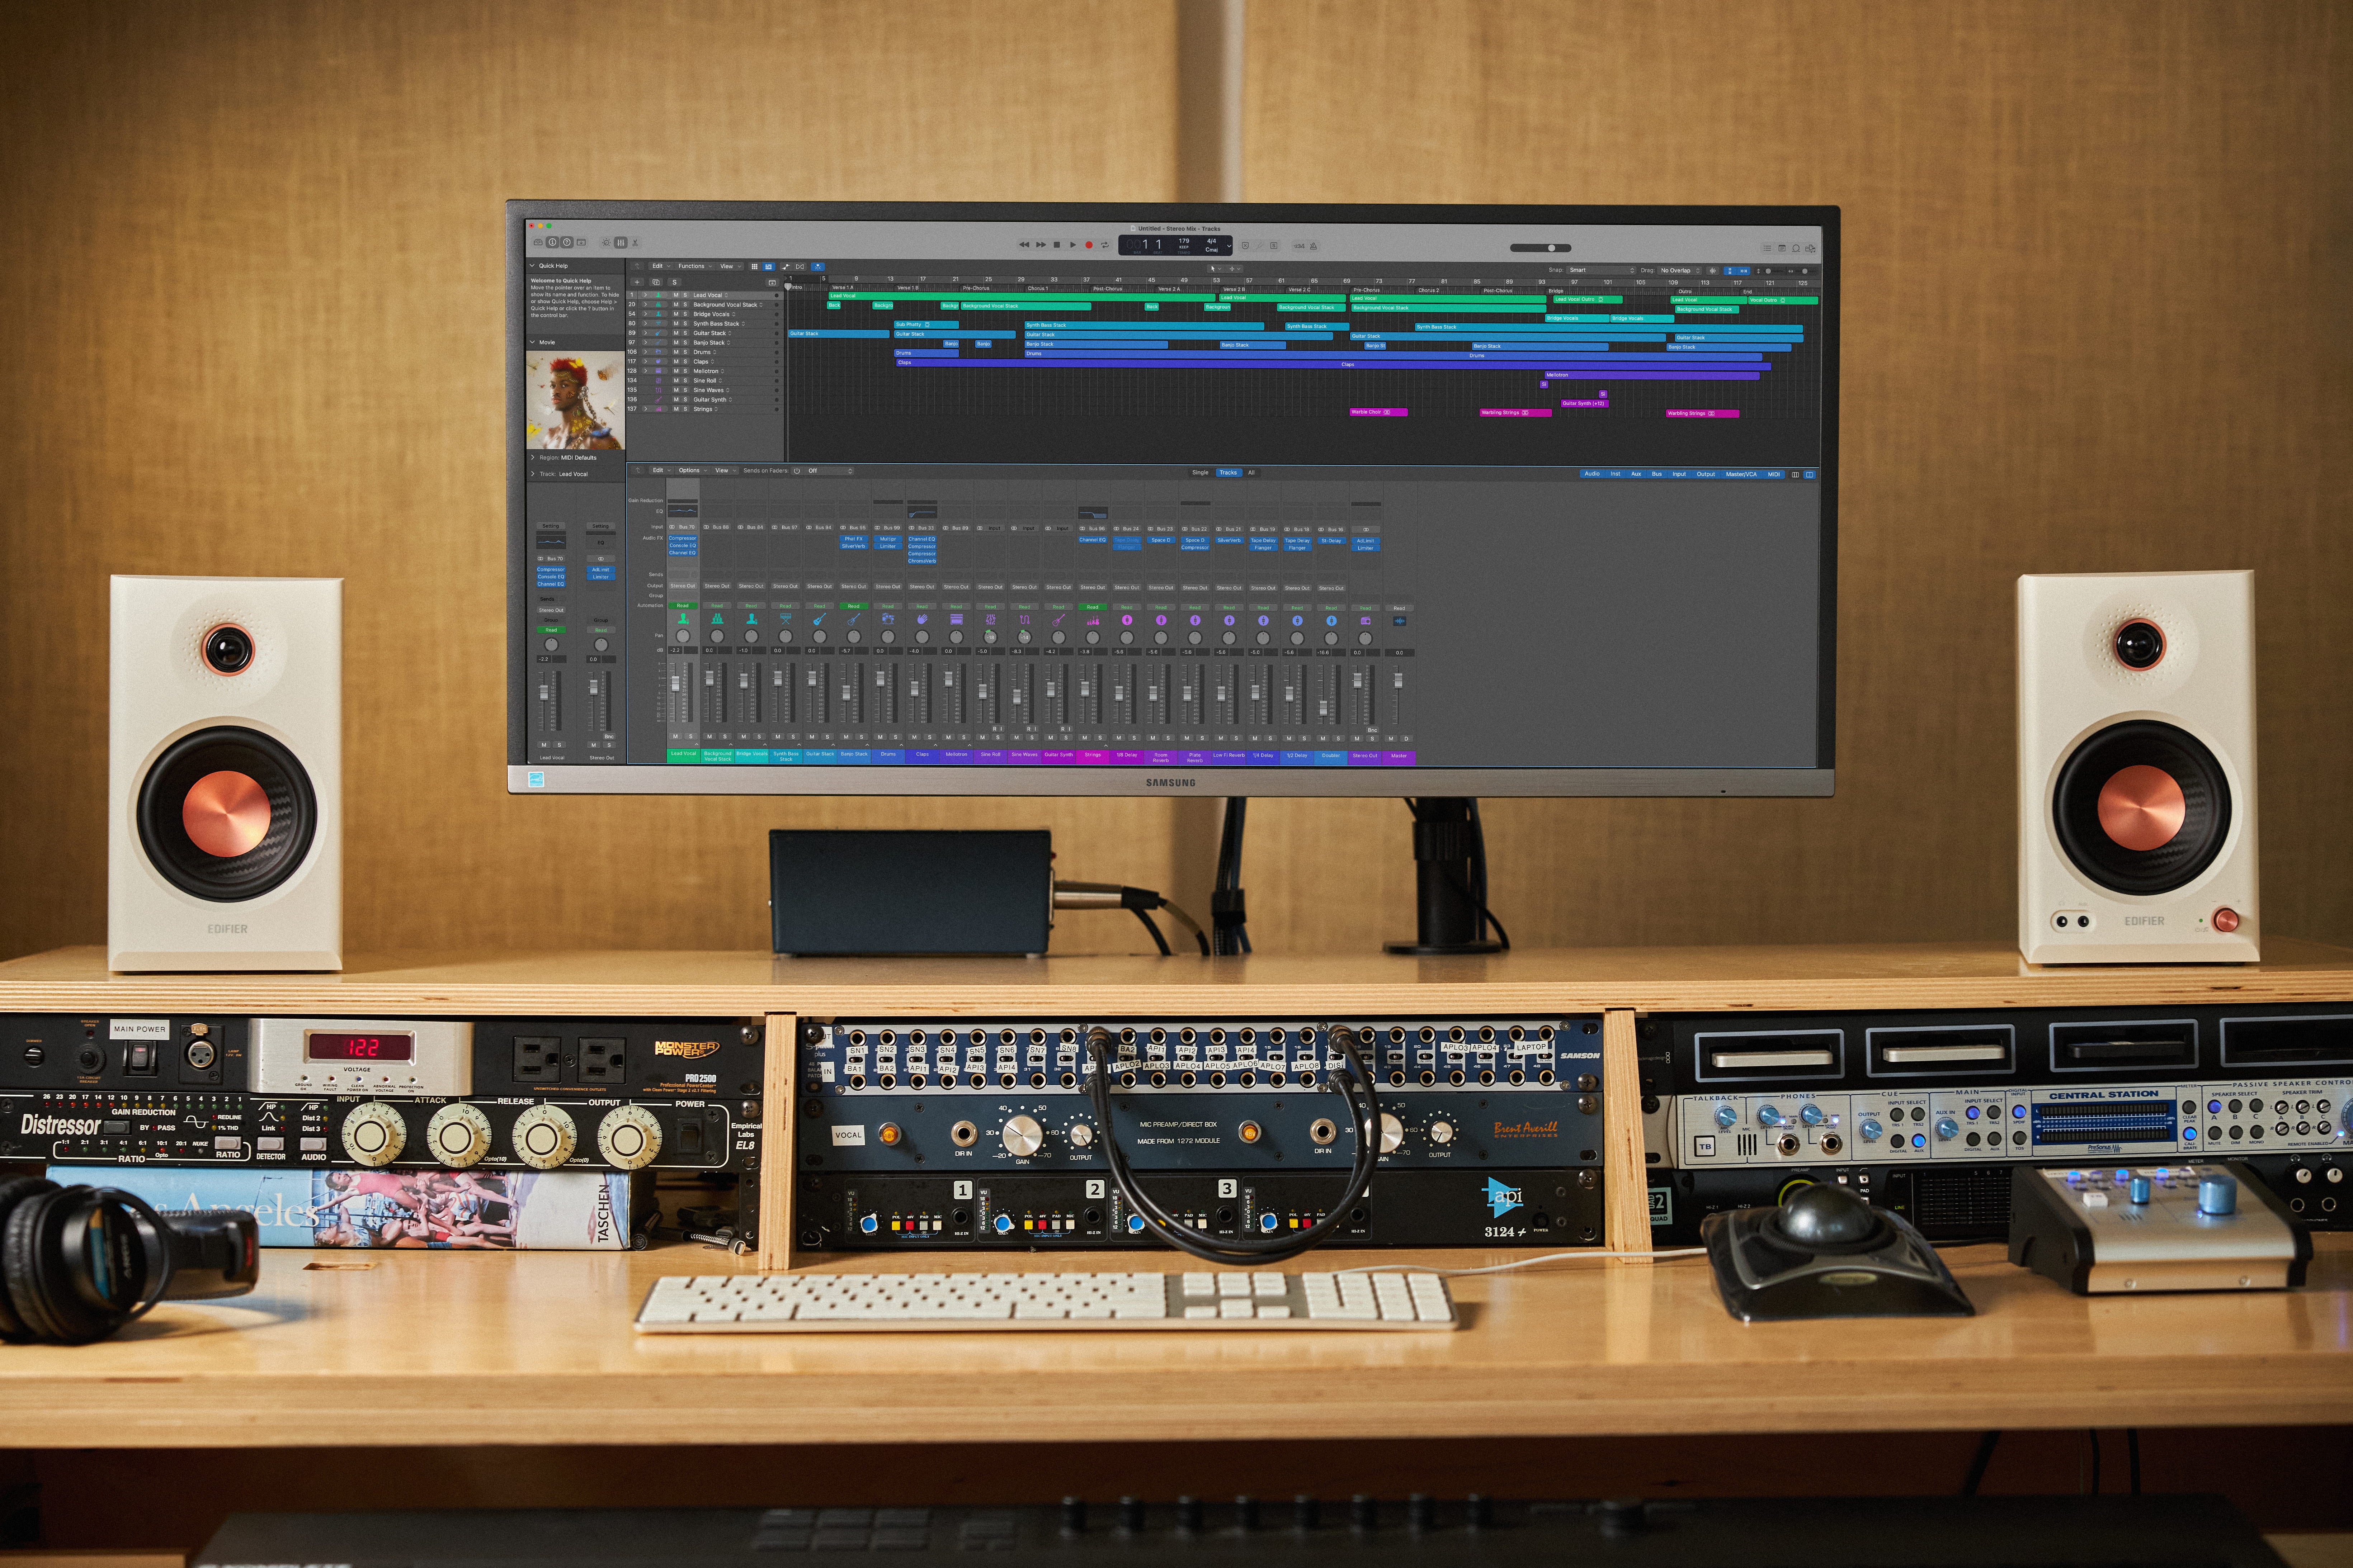Toggle Cycle mode in transport

click(x=1104, y=245)
